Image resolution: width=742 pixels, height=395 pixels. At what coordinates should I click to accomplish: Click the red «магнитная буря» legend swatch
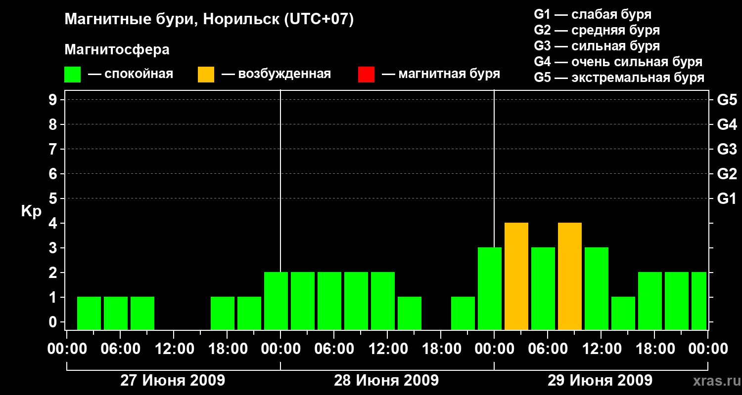(366, 74)
